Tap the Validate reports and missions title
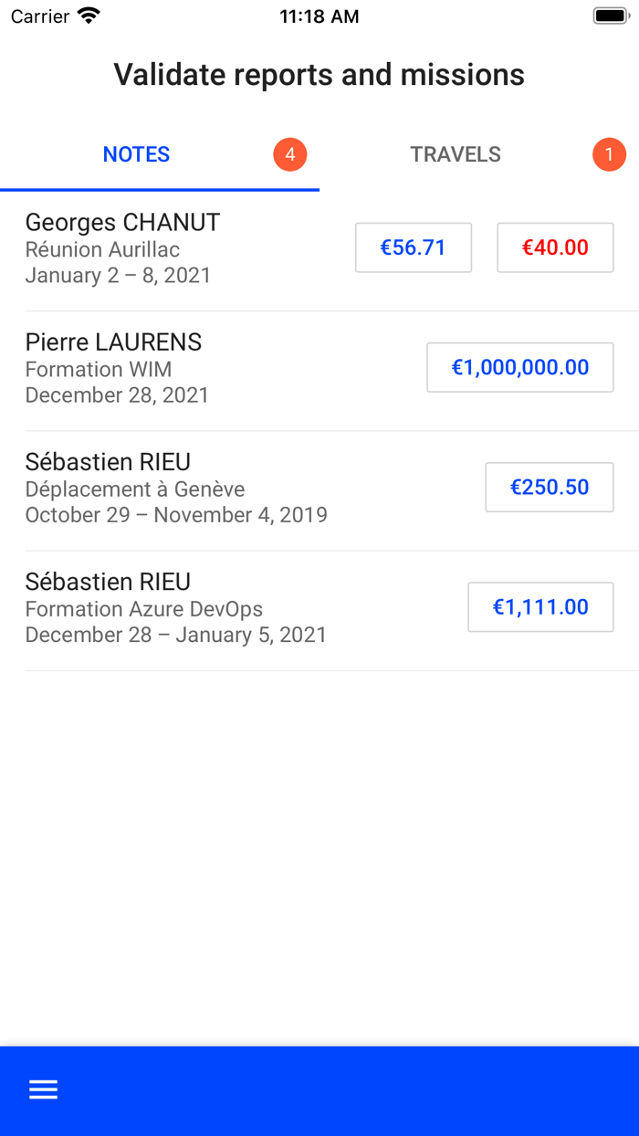The width and height of the screenshot is (639, 1136). point(319,74)
